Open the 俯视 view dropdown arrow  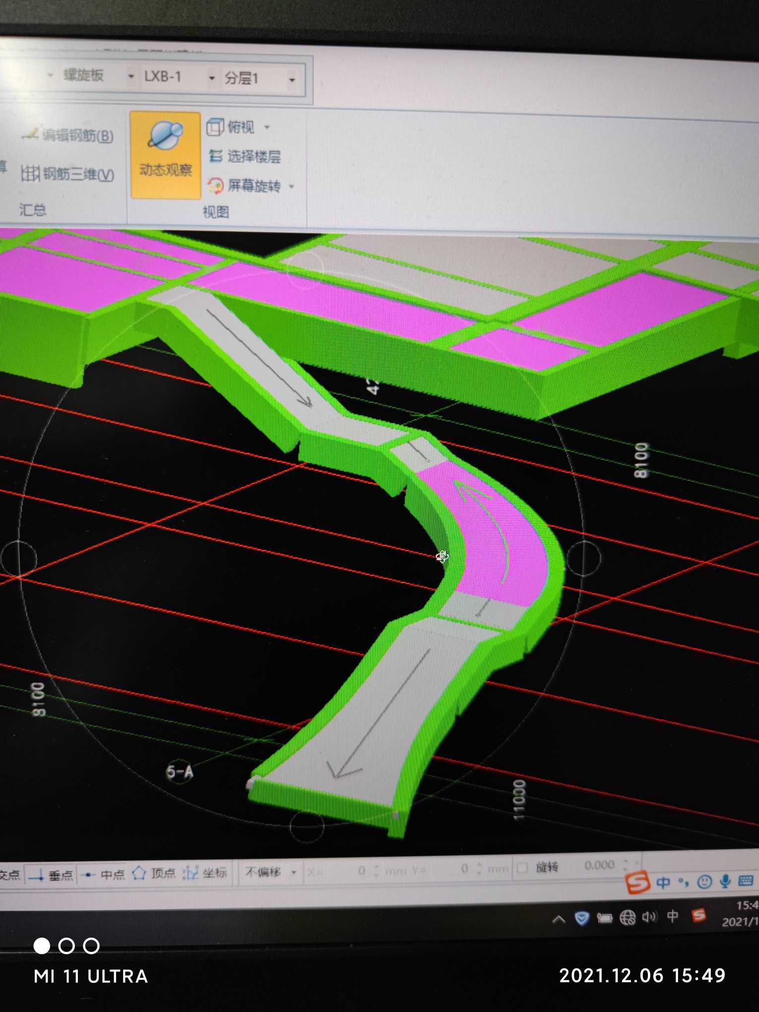tap(267, 128)
